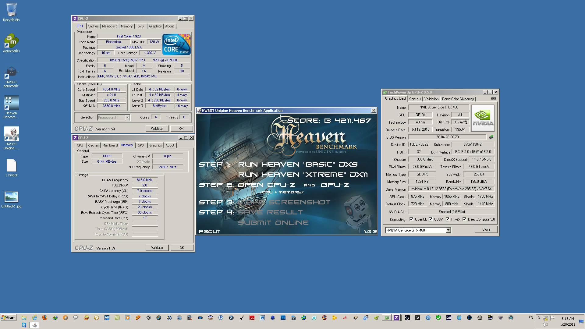Image resolution: width=585 pixels, height=329 pixels.
Task: Click Open CPU-Z in Heaven step 2
Action: pyautogui.click(x=267, y=185)
